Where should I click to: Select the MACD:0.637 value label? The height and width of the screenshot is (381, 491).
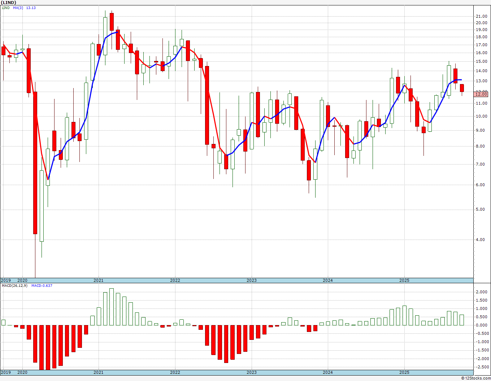(42, 286)
